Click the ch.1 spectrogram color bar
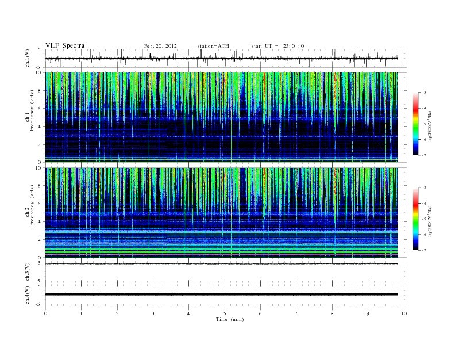The image size is (455, 352). click(415, 124)
